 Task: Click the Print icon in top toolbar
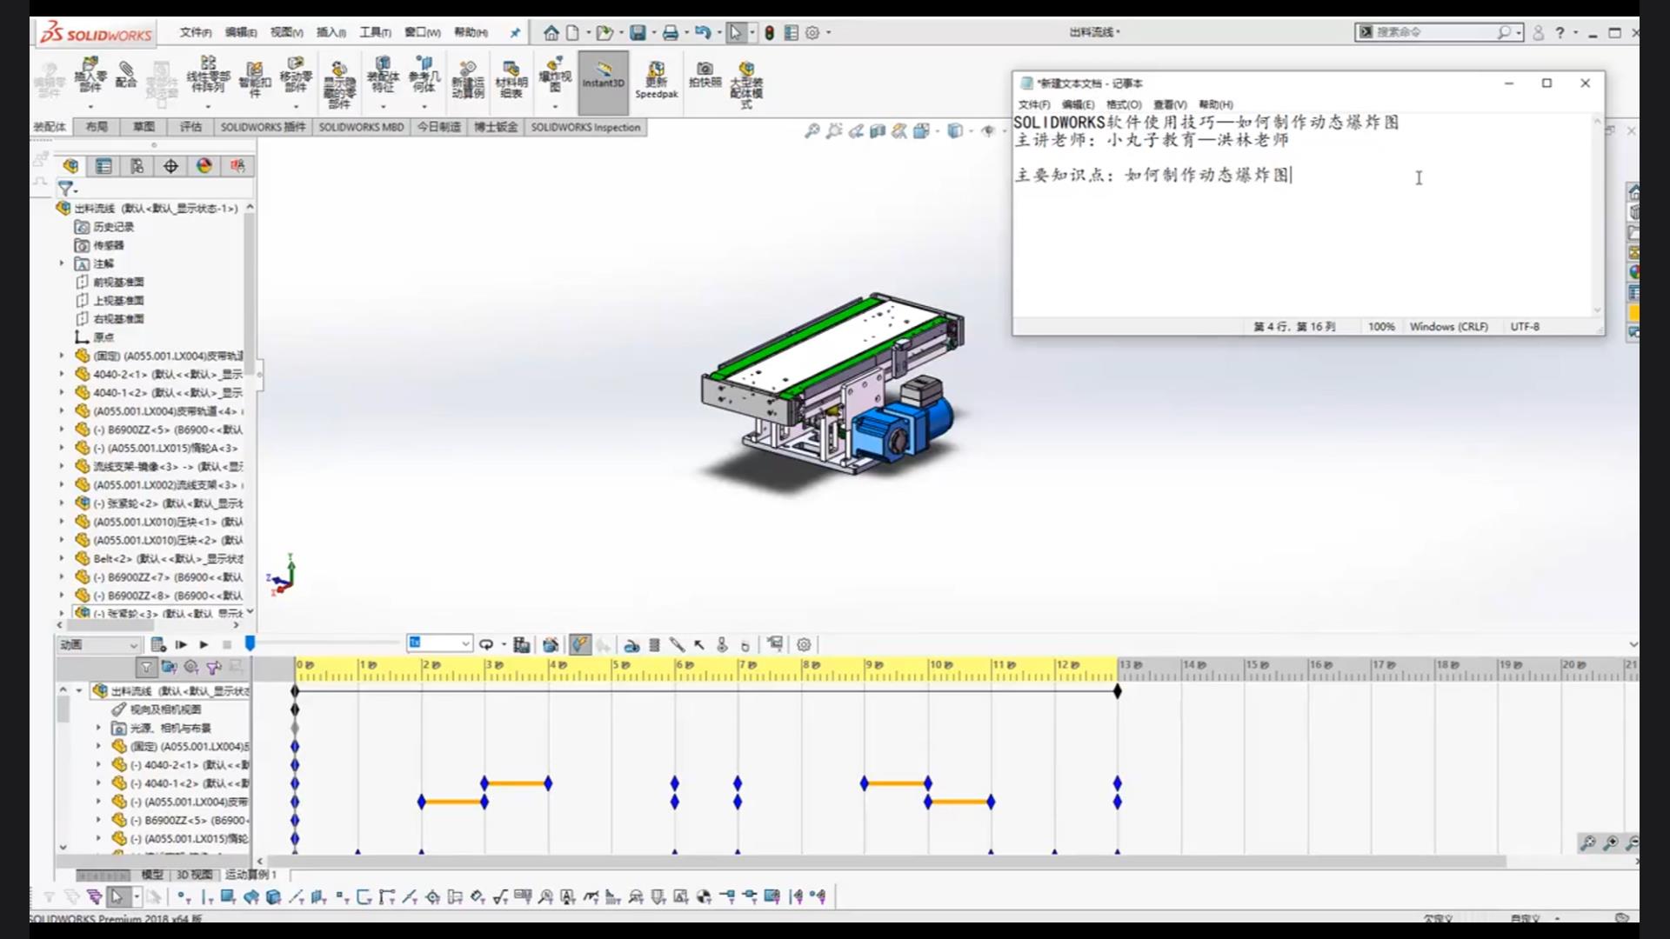pos(670,32)
